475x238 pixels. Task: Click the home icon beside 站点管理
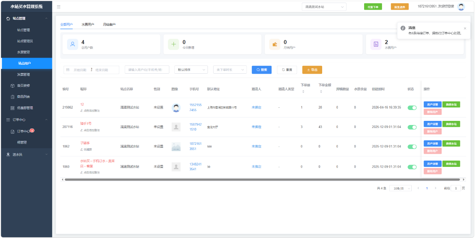8,18
